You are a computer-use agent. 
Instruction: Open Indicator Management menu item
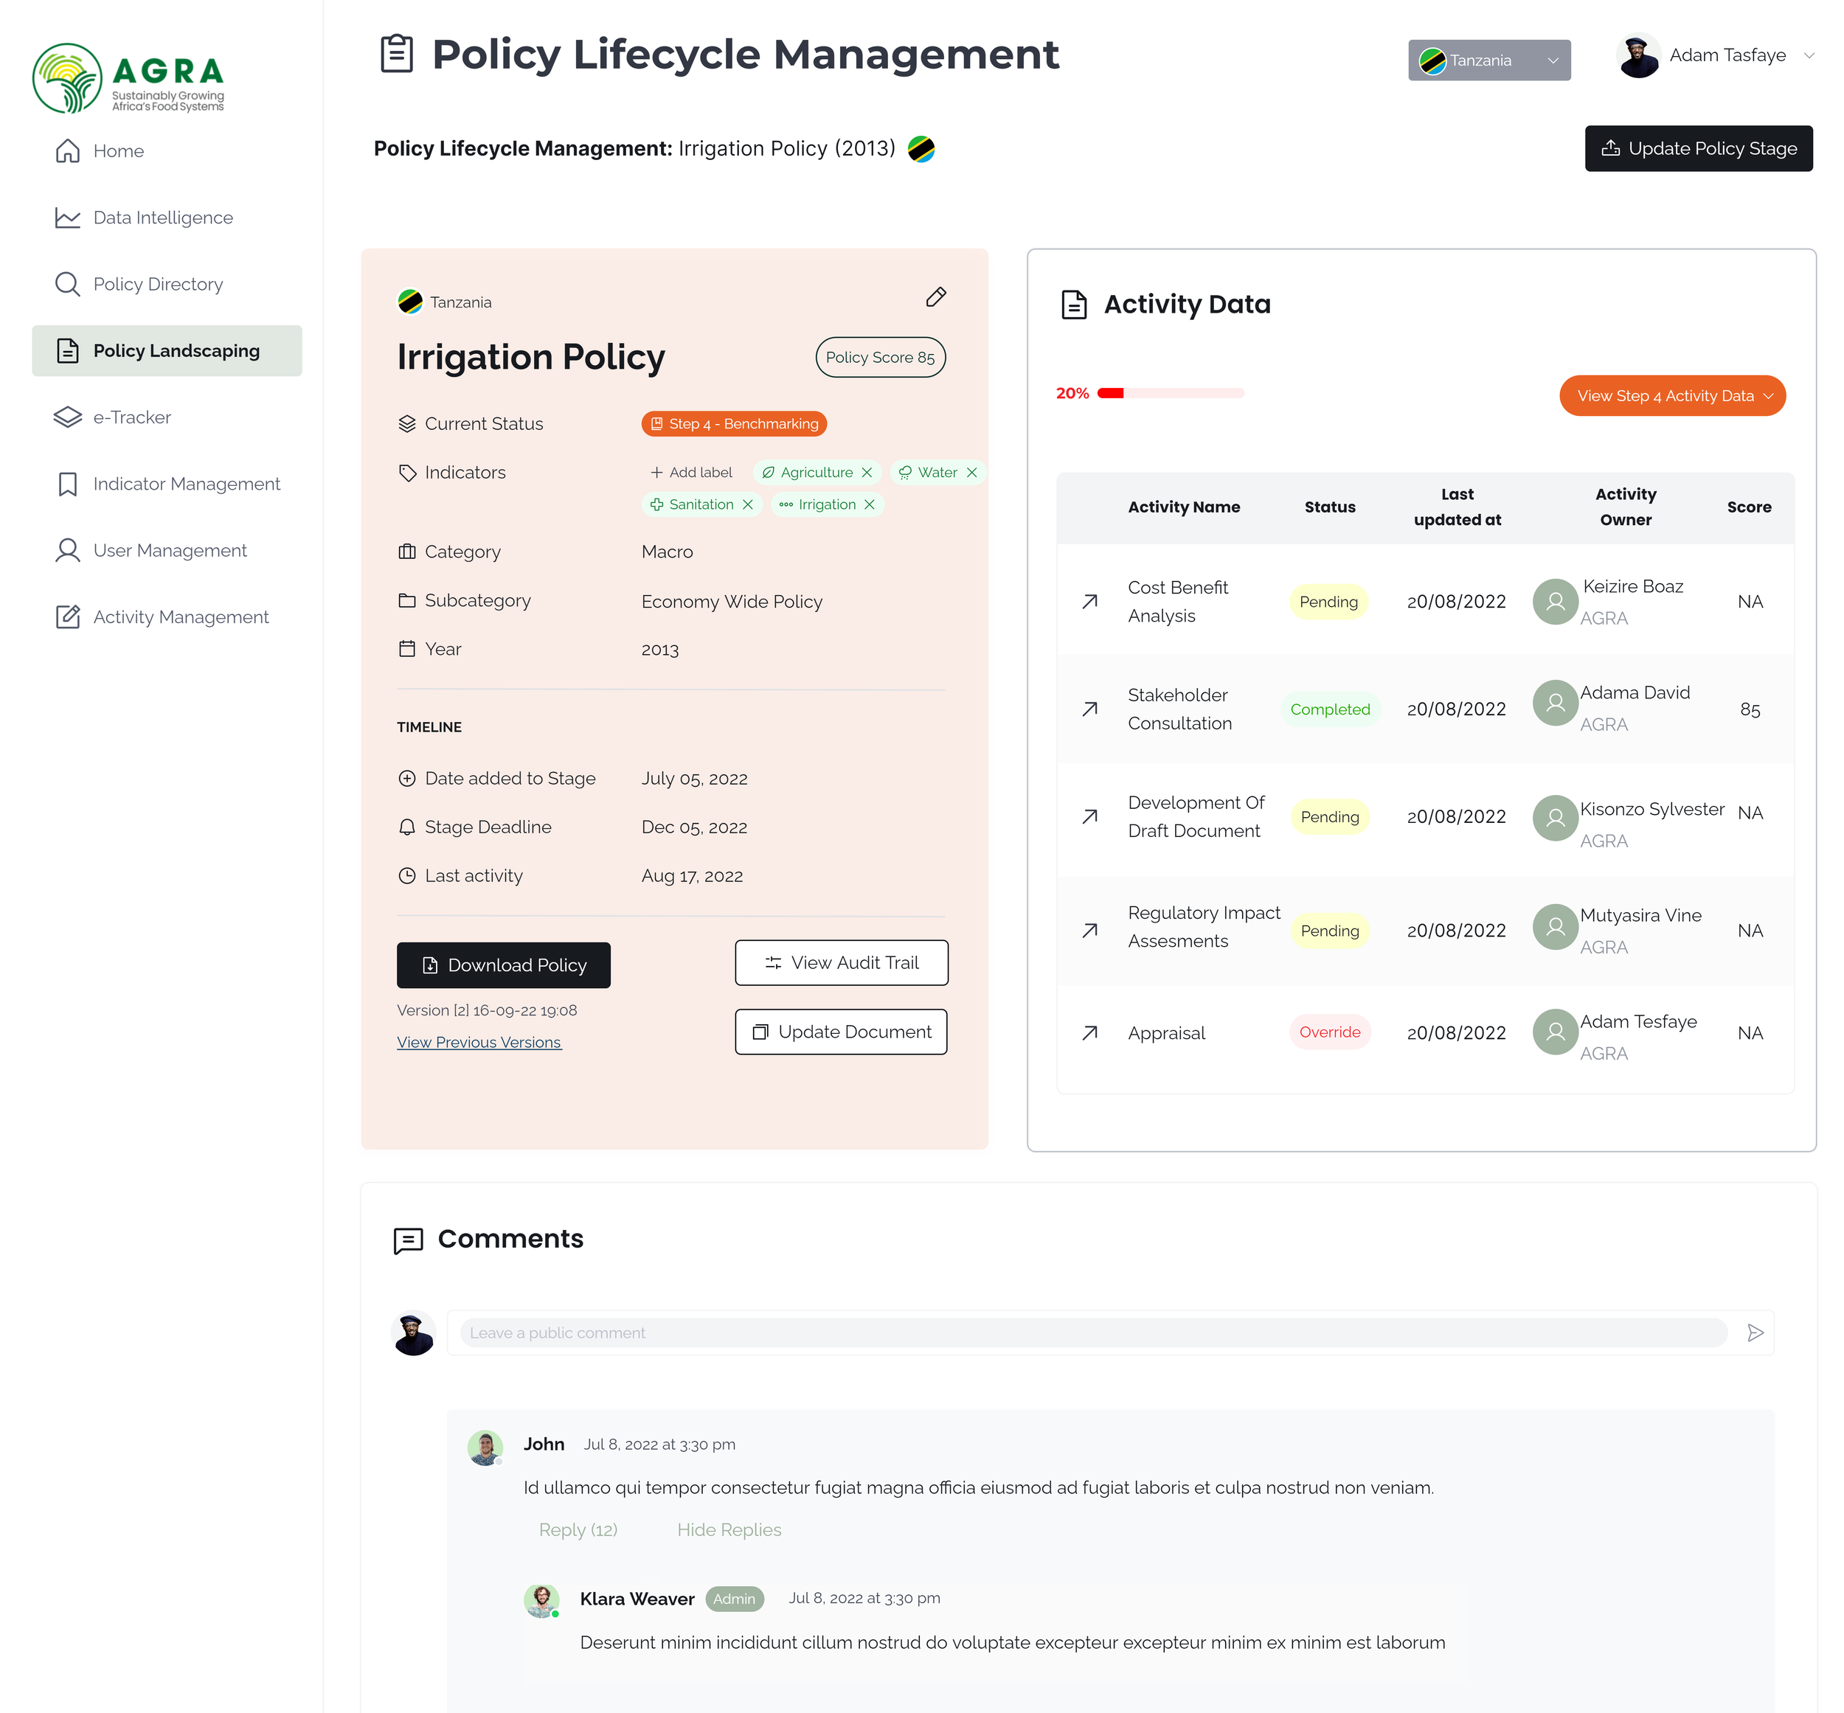[187, 484]
